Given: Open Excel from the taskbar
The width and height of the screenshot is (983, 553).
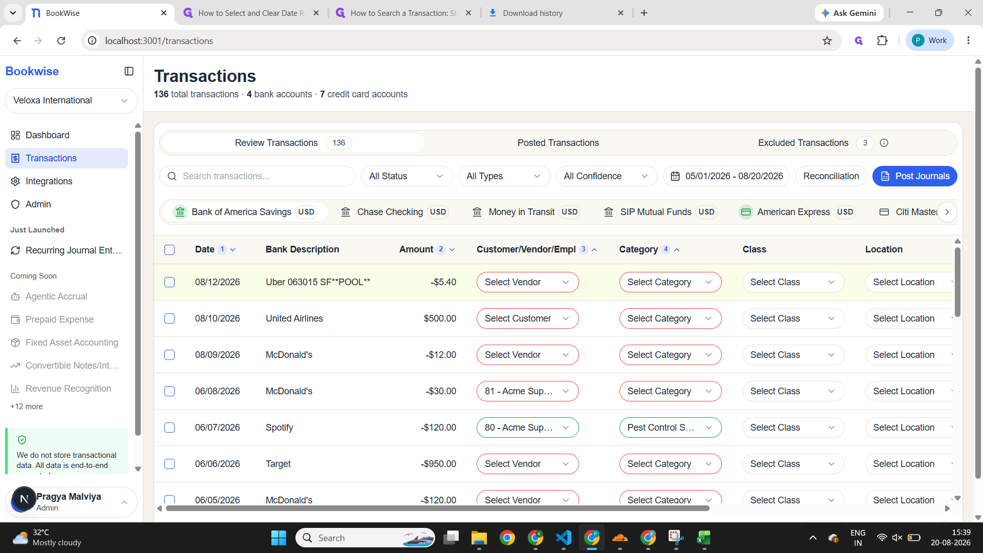Looking at the screenshot, I should pyautogui.click(x=704, y=538).
